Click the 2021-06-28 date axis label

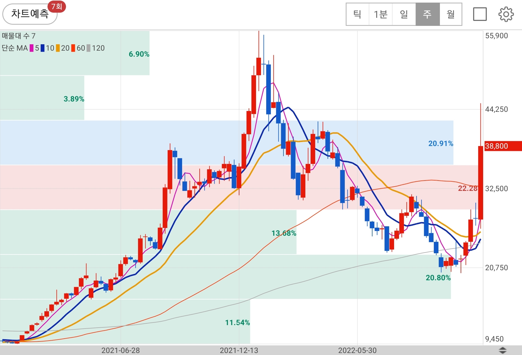tap(120, 350)
